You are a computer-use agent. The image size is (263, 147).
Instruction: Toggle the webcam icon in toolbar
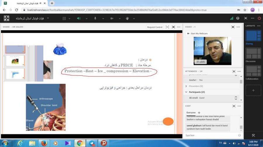pos(111,18)
